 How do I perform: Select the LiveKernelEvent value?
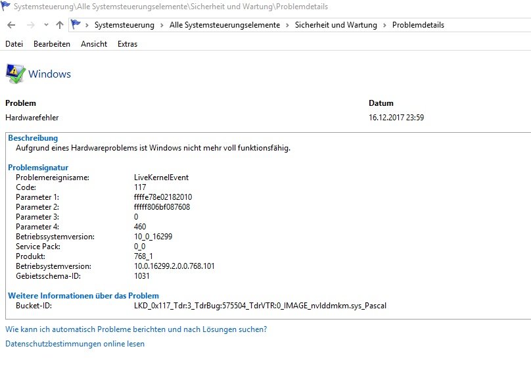pyautogui.click(x=161, y=178)
